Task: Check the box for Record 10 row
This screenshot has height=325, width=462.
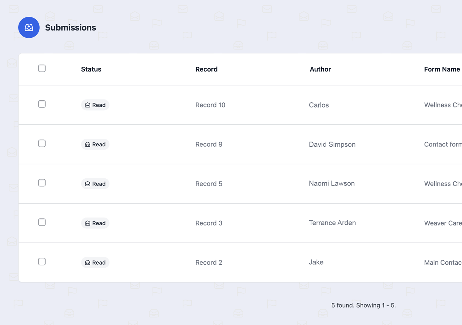Action: (x=42, y=104)
